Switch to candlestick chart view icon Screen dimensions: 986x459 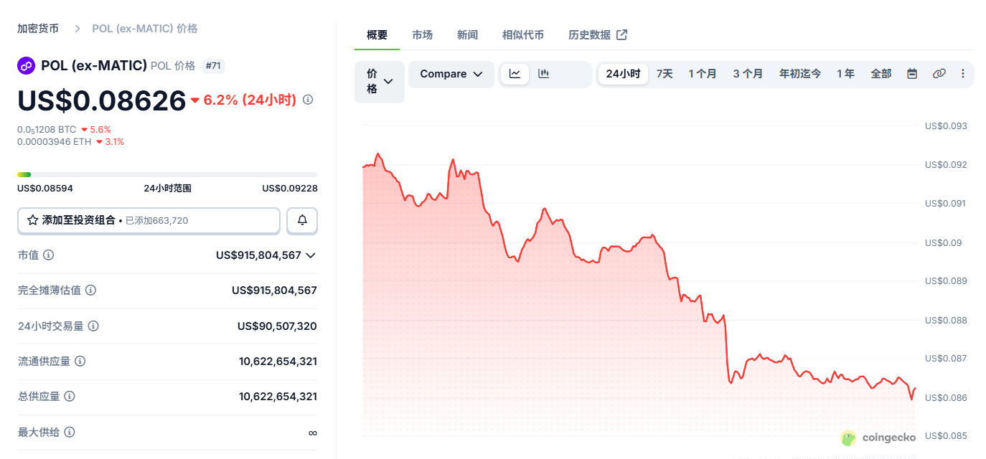point(543,74)
